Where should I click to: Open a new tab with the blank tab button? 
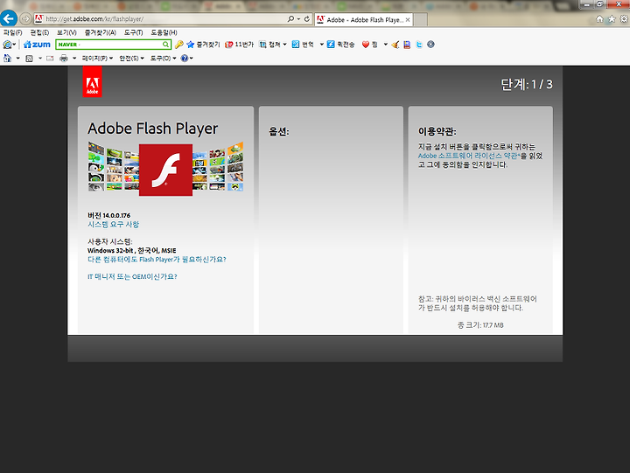coord(420,20)
